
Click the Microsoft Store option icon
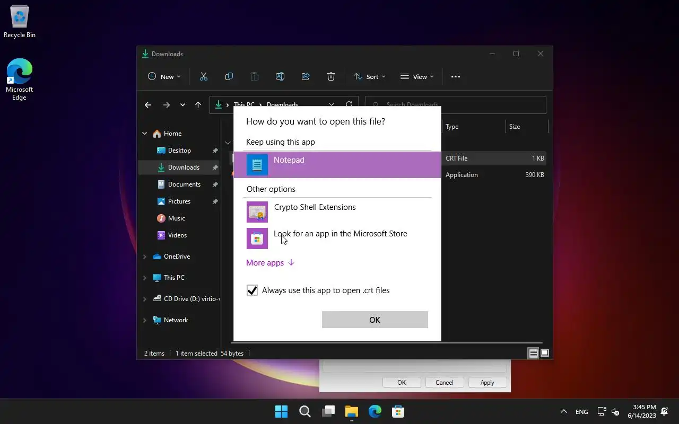257,238
